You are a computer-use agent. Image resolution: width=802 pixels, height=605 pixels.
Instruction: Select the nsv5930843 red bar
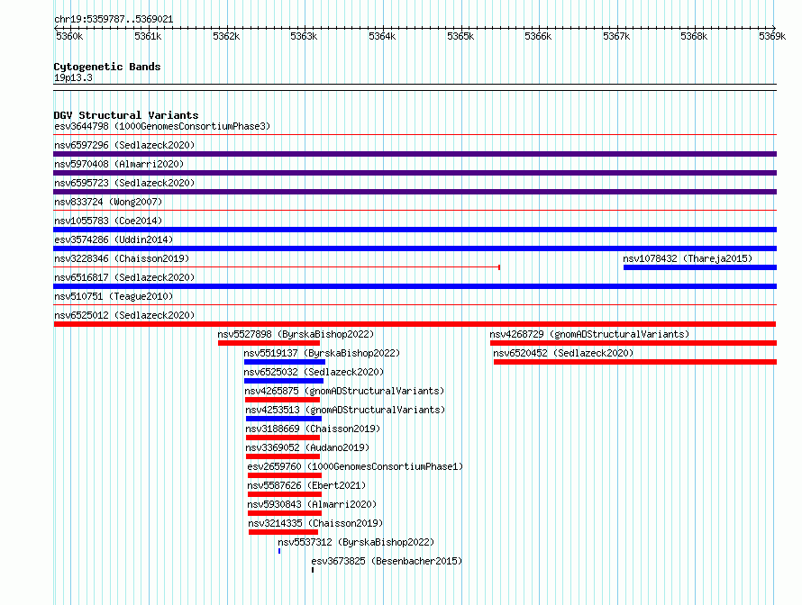click(285, 513)
